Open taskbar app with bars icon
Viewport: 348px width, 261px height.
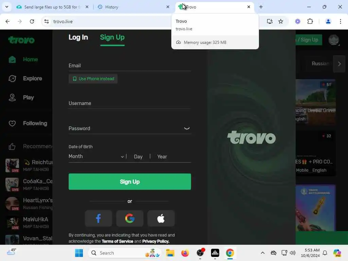[x=215, y=253]
